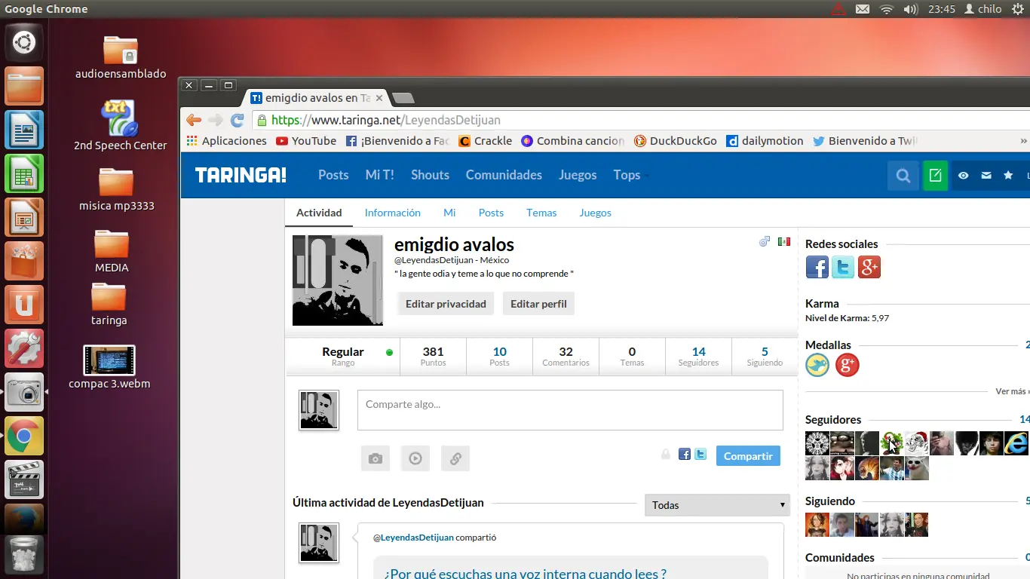Open the chilo user menu
Screen dimensions: 1030x579
pos(982,9)
